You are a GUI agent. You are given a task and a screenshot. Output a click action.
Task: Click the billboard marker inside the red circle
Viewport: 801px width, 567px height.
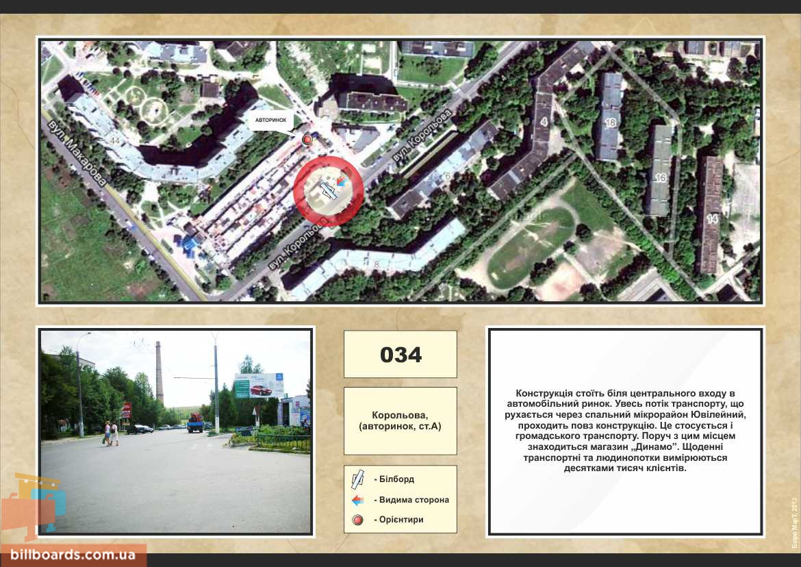click(328, 192)
